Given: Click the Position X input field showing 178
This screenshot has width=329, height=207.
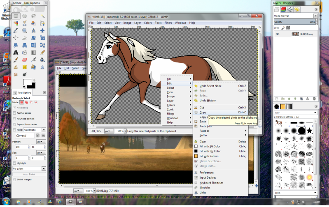Looking at the screenshot, I should [21, 147].
